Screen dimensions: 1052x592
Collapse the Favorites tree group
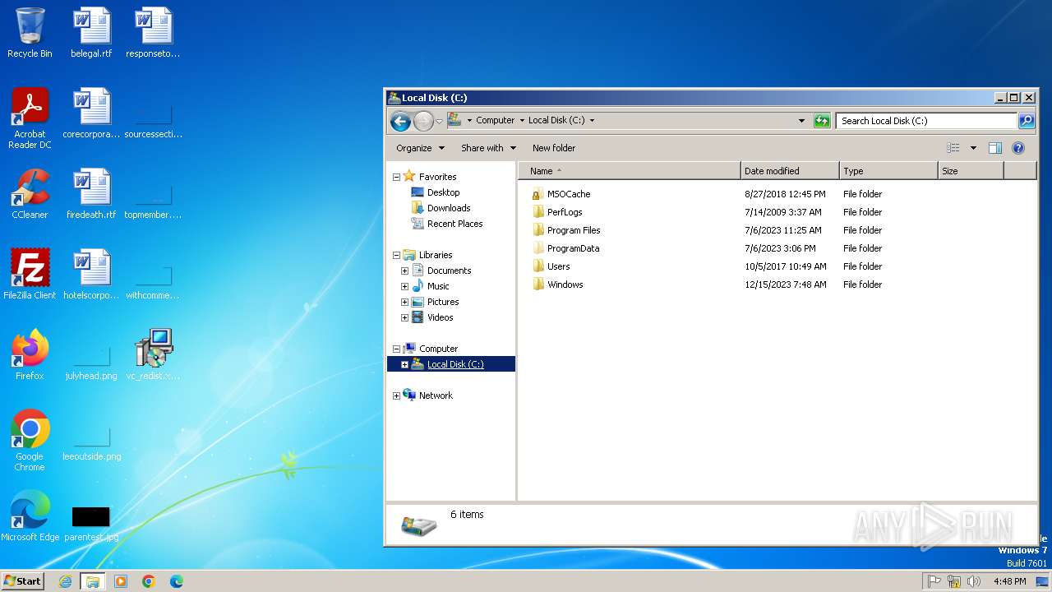coord(396,177)
